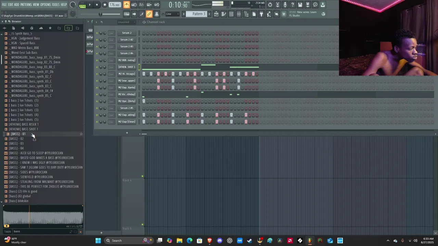Click the main pitch slider
The width and height of the screenshot is (438, 246).
coord(100,14)
